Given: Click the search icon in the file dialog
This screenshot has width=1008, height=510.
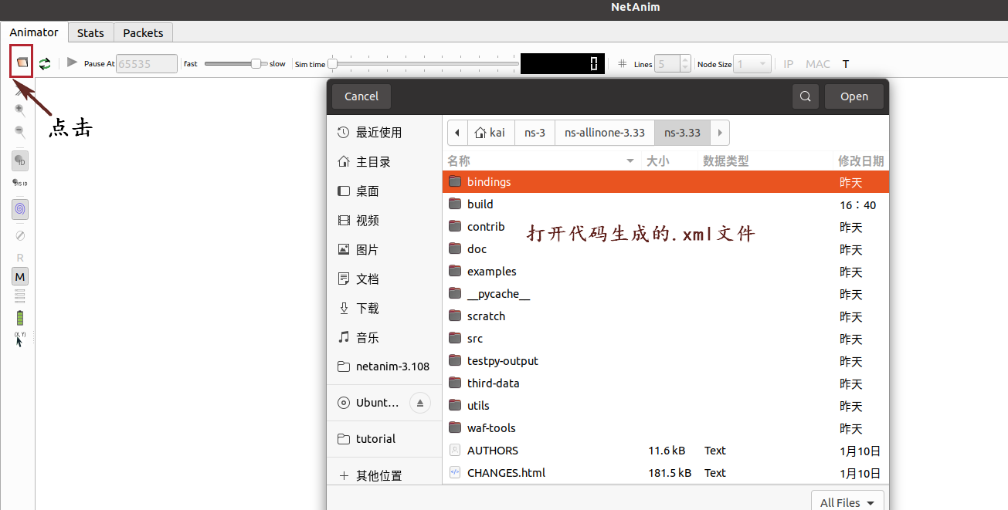Looking at the screenshot, I should (x=805, y=96).
